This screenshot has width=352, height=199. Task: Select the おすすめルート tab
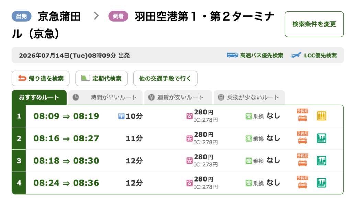pos(39,97)
